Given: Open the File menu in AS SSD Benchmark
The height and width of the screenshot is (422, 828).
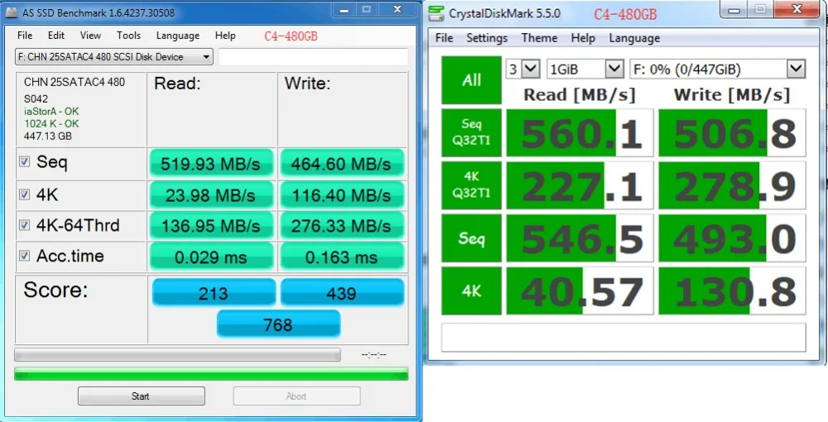Looking at the screenshot, I should click(x=25, y=36).
